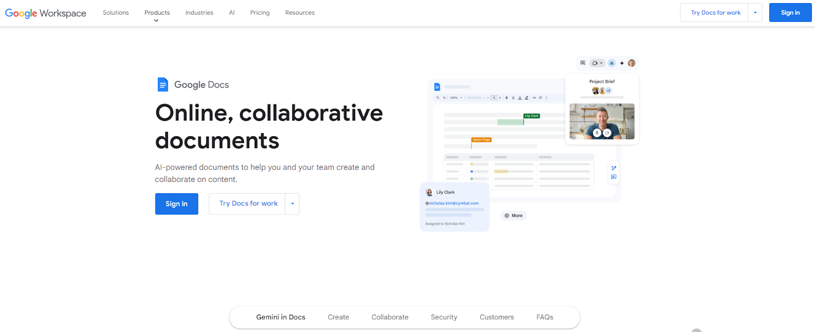Click the Online, collaborative documents headline
This screenshot has width=815, height=332.
point(269,127)
